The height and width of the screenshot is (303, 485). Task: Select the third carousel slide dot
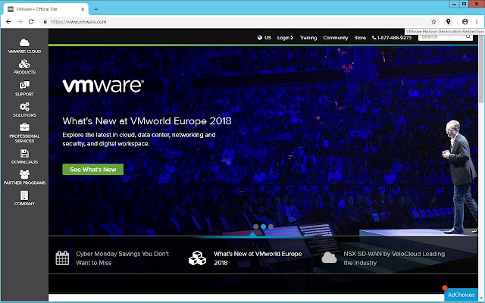[x=271, y=226]
